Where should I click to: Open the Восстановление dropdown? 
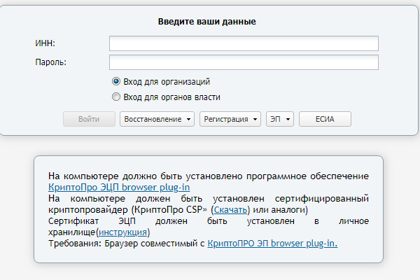(x=157, y=119)
